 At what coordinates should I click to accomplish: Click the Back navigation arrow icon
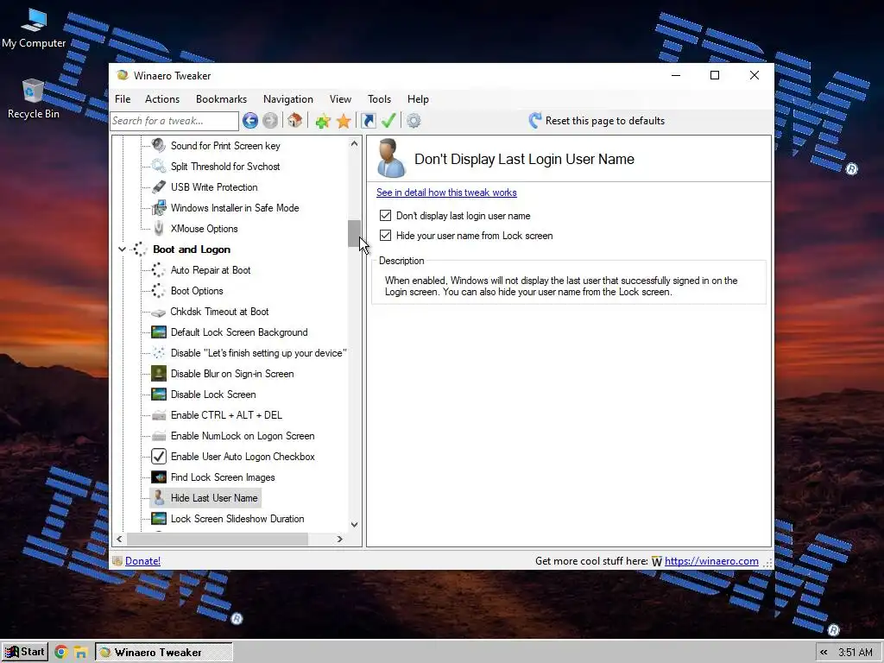tap(250, 121)
